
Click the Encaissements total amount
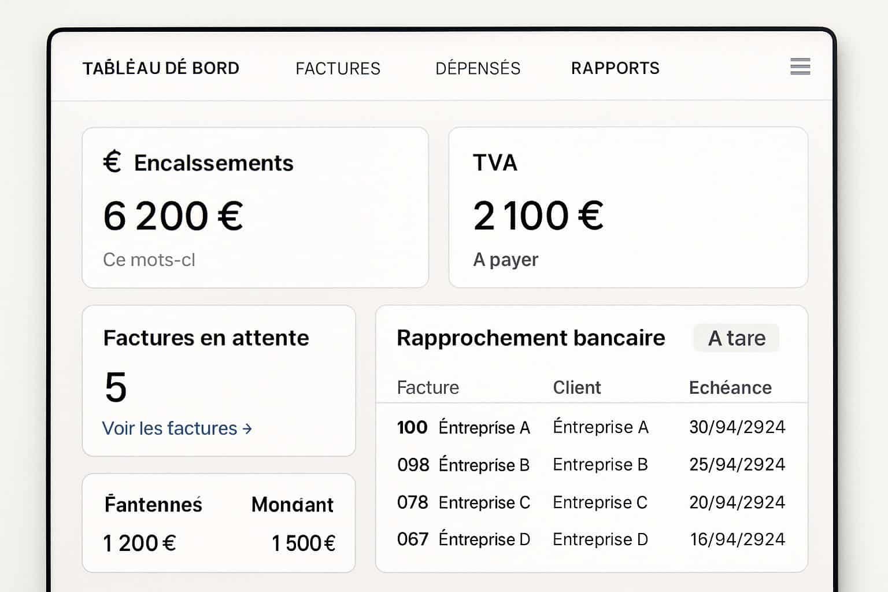173,215
